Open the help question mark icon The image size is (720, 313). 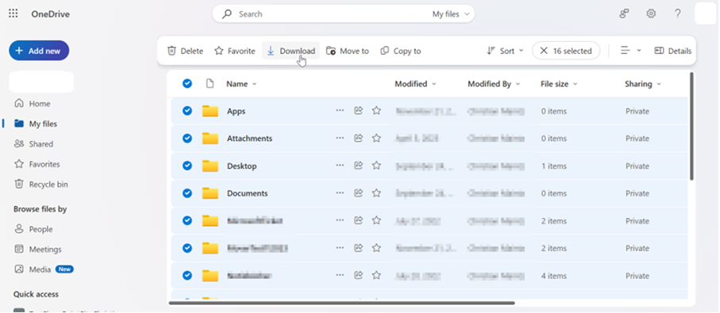pyautogui.click(x=677, y=13)
